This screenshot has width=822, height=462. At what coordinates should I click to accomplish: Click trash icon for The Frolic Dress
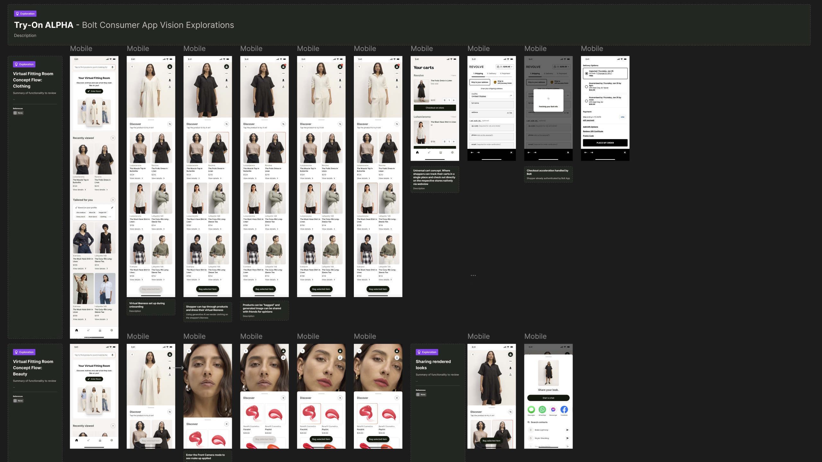(444, 100)
